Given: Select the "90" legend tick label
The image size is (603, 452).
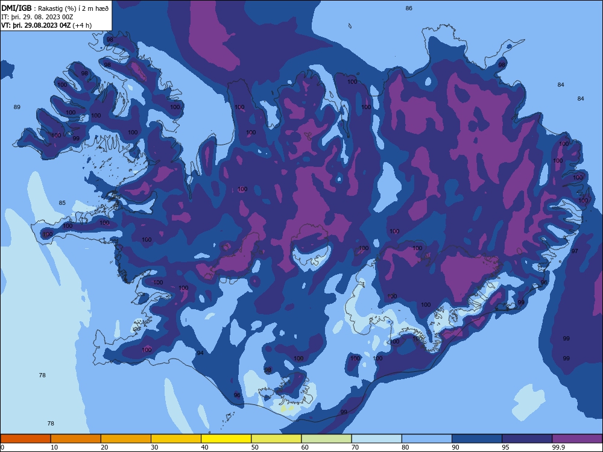Looking at the screenshot, I should pyautogui.click(x=455, y=447).
